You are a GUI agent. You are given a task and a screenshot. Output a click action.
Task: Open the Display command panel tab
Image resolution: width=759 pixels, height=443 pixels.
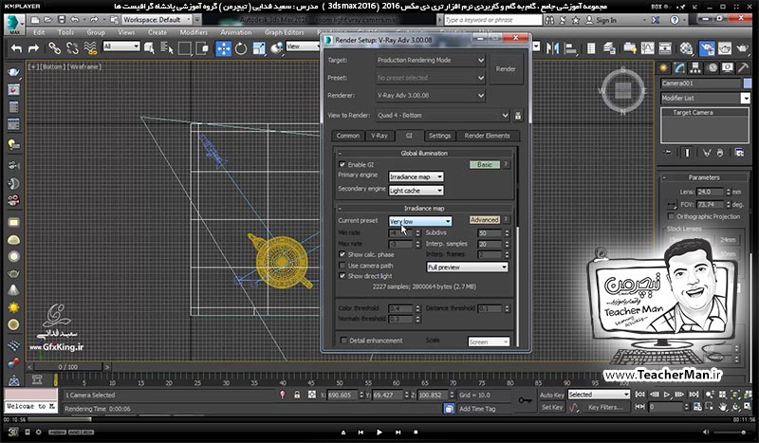727,68
